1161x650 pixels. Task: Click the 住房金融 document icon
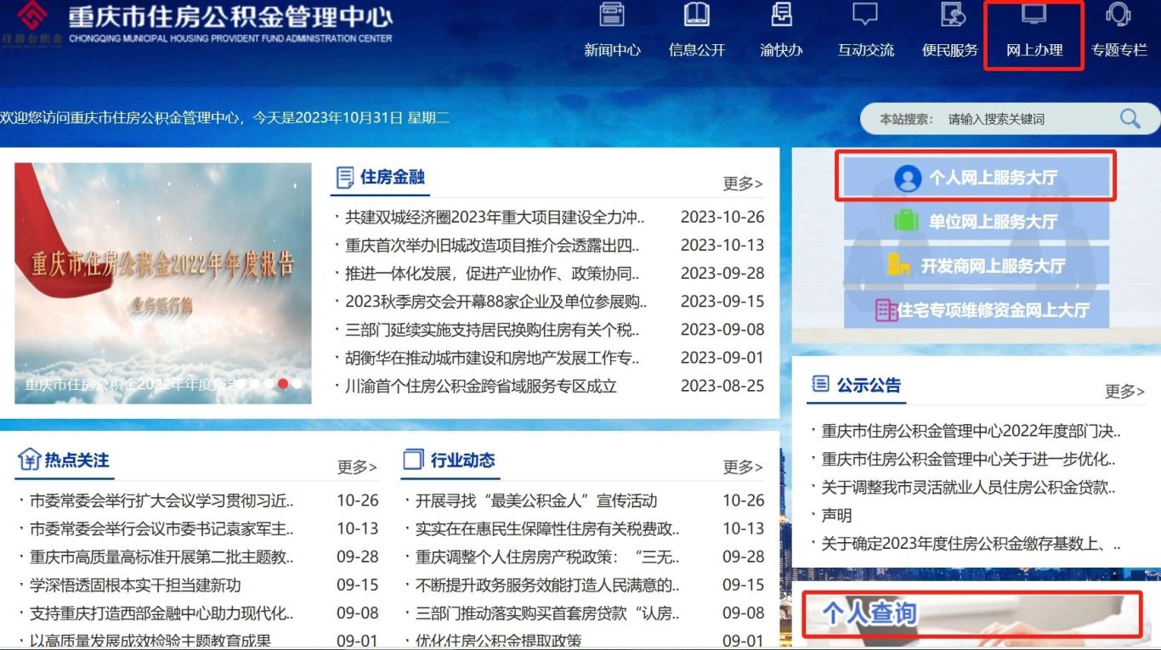pos(345,178)
